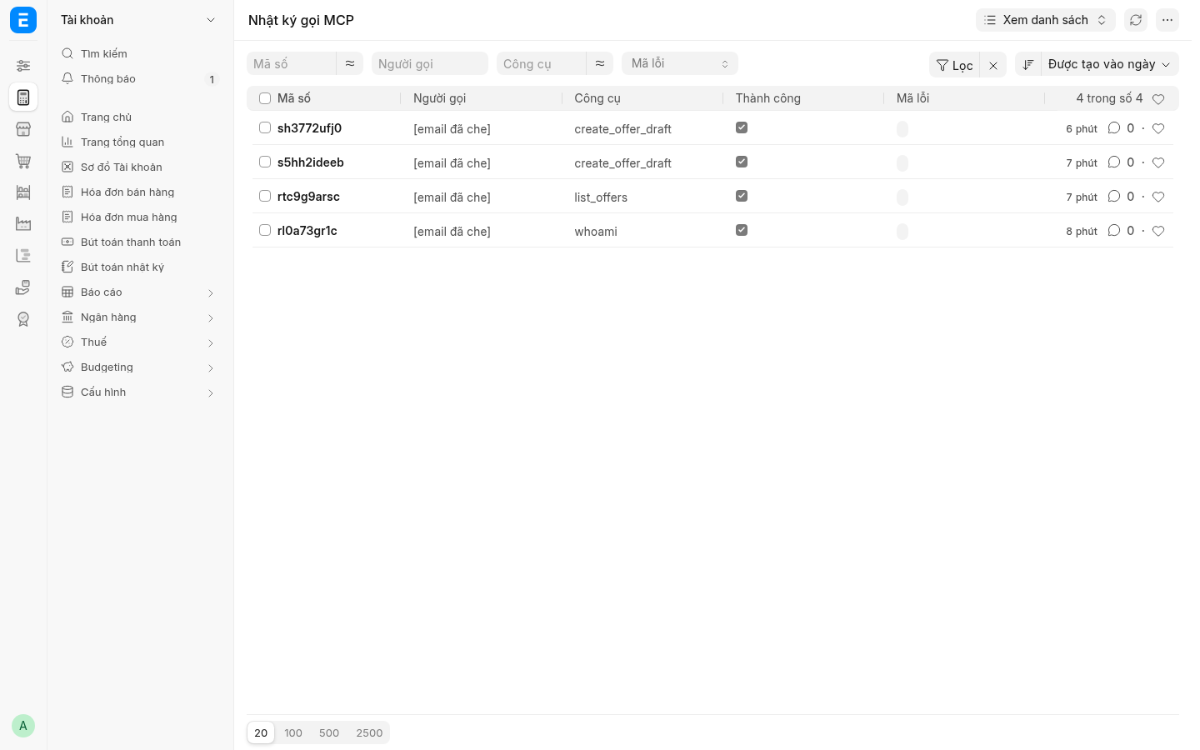Image resolution: width=1200 pixels, height=750 pixels.
Task: Click the Mã số filter field
Action: 292,63
